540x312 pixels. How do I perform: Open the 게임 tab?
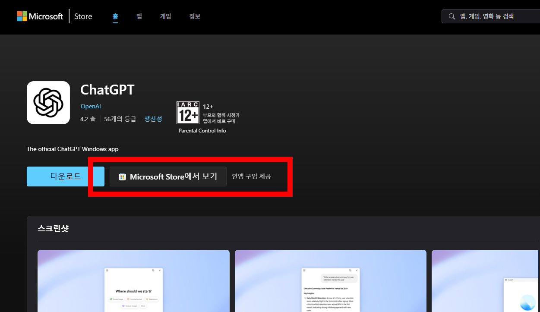[x=166, y=16]
